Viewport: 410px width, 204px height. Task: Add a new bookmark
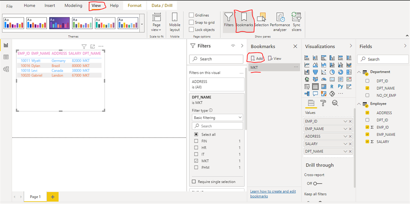pos(257,59)
